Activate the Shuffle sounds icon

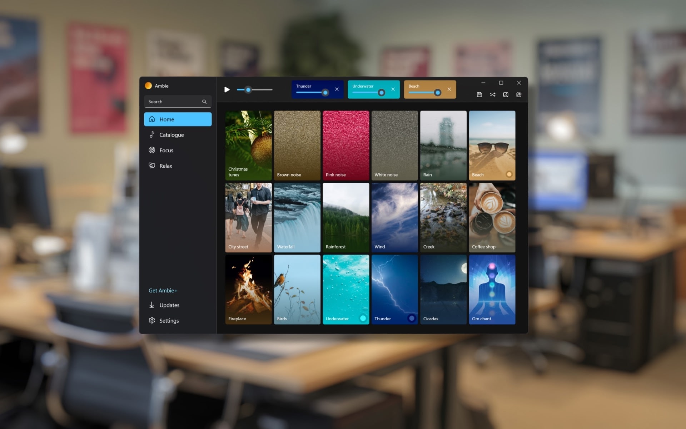tap(493, 94)
